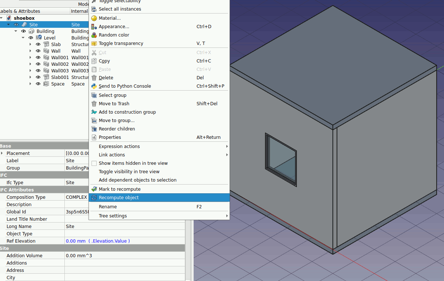
Task: Select Move to Trash option
Action: tap(114, 104)
